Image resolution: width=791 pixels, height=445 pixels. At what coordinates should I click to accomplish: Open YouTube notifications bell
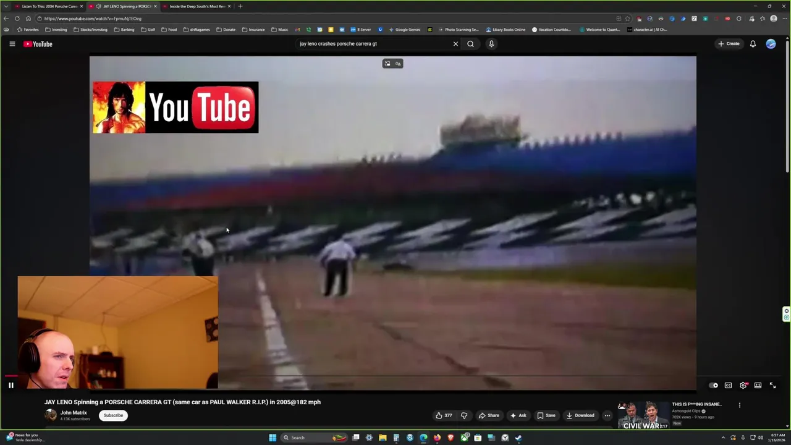click(753, 44)
